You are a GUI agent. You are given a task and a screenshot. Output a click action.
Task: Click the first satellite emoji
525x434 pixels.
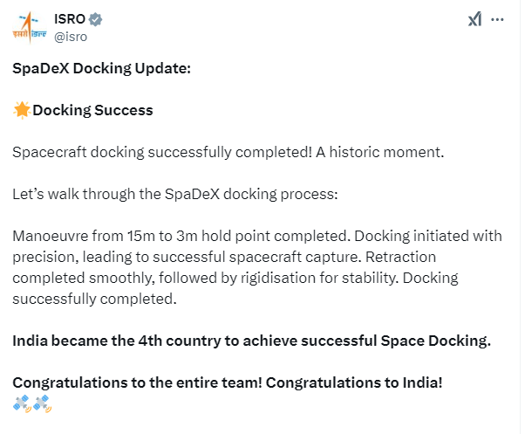22,403
